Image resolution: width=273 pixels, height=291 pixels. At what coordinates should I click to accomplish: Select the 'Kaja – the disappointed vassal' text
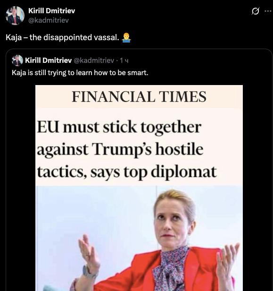[62, 37]
